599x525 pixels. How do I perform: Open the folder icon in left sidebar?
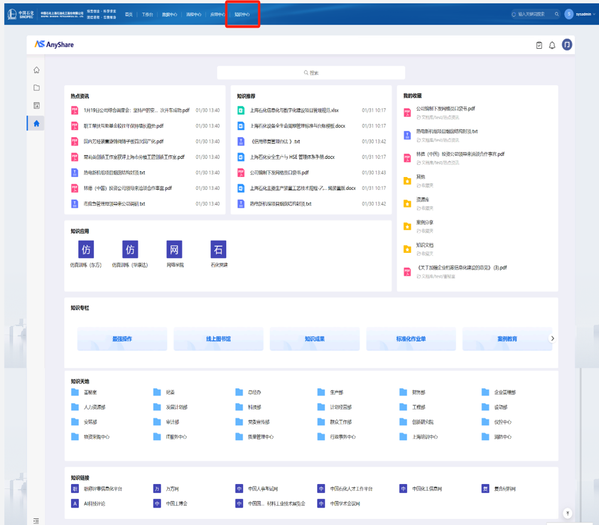point(37,88)
